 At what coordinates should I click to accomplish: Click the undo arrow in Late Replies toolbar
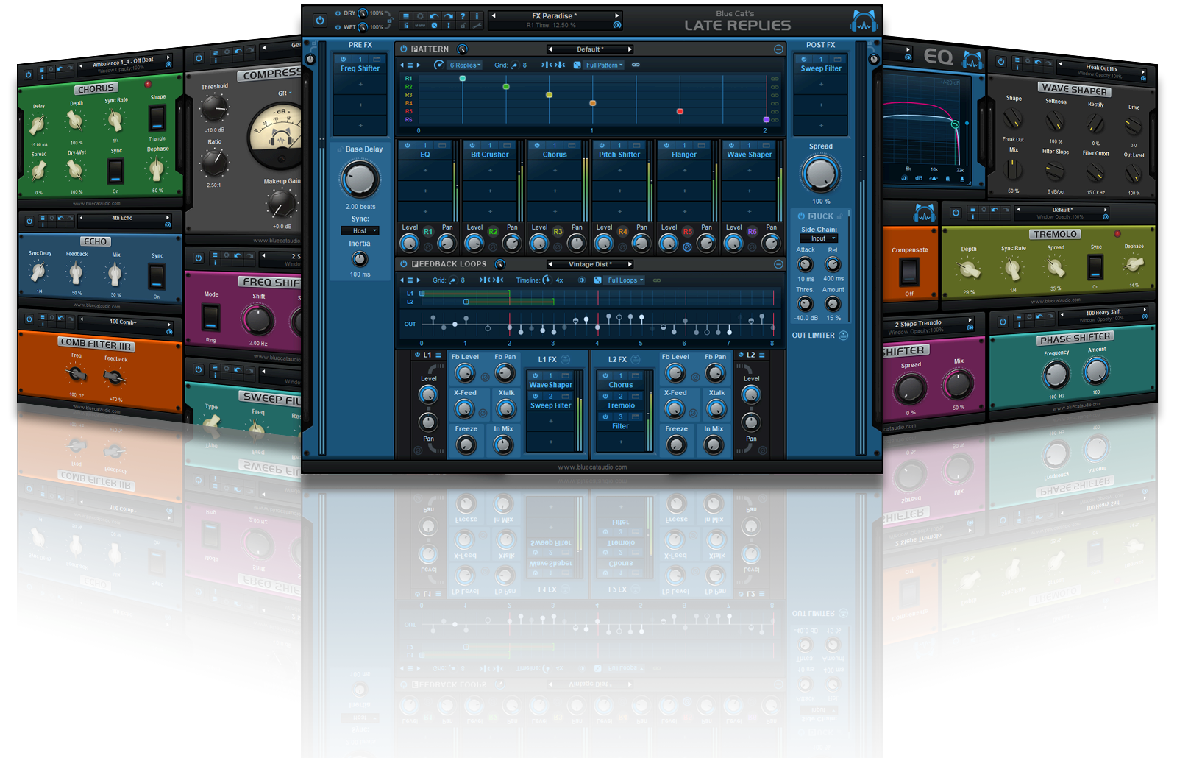(434, 16)
